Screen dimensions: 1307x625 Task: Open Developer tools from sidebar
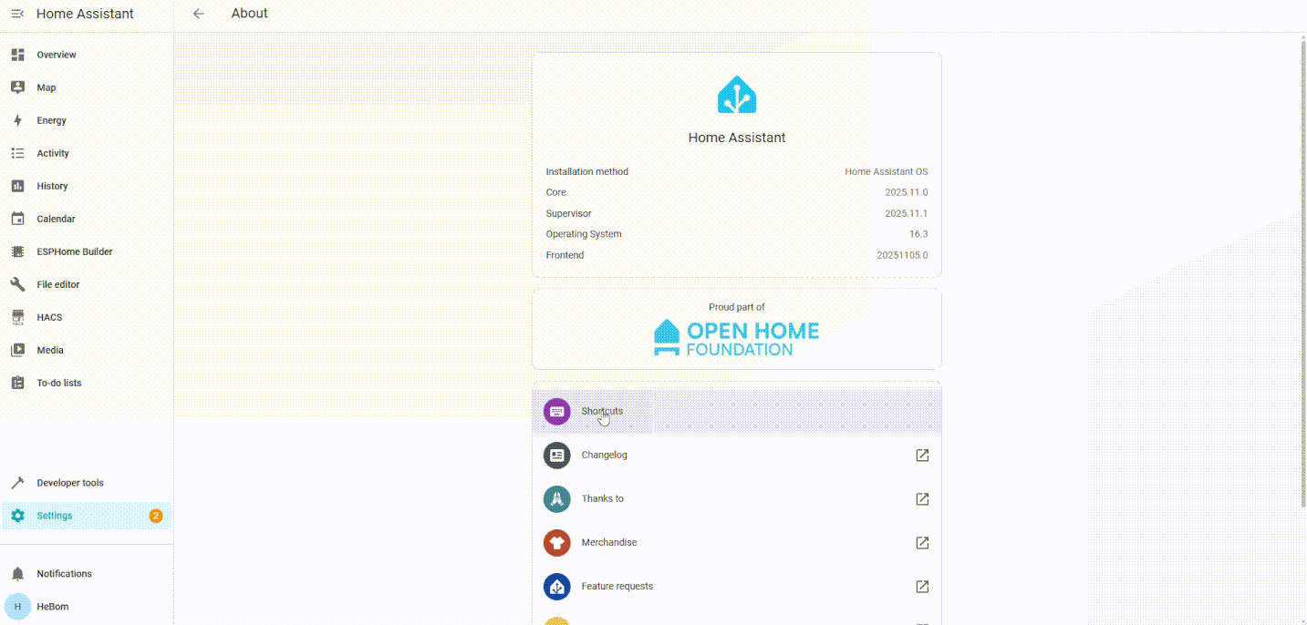click(87, 483)
